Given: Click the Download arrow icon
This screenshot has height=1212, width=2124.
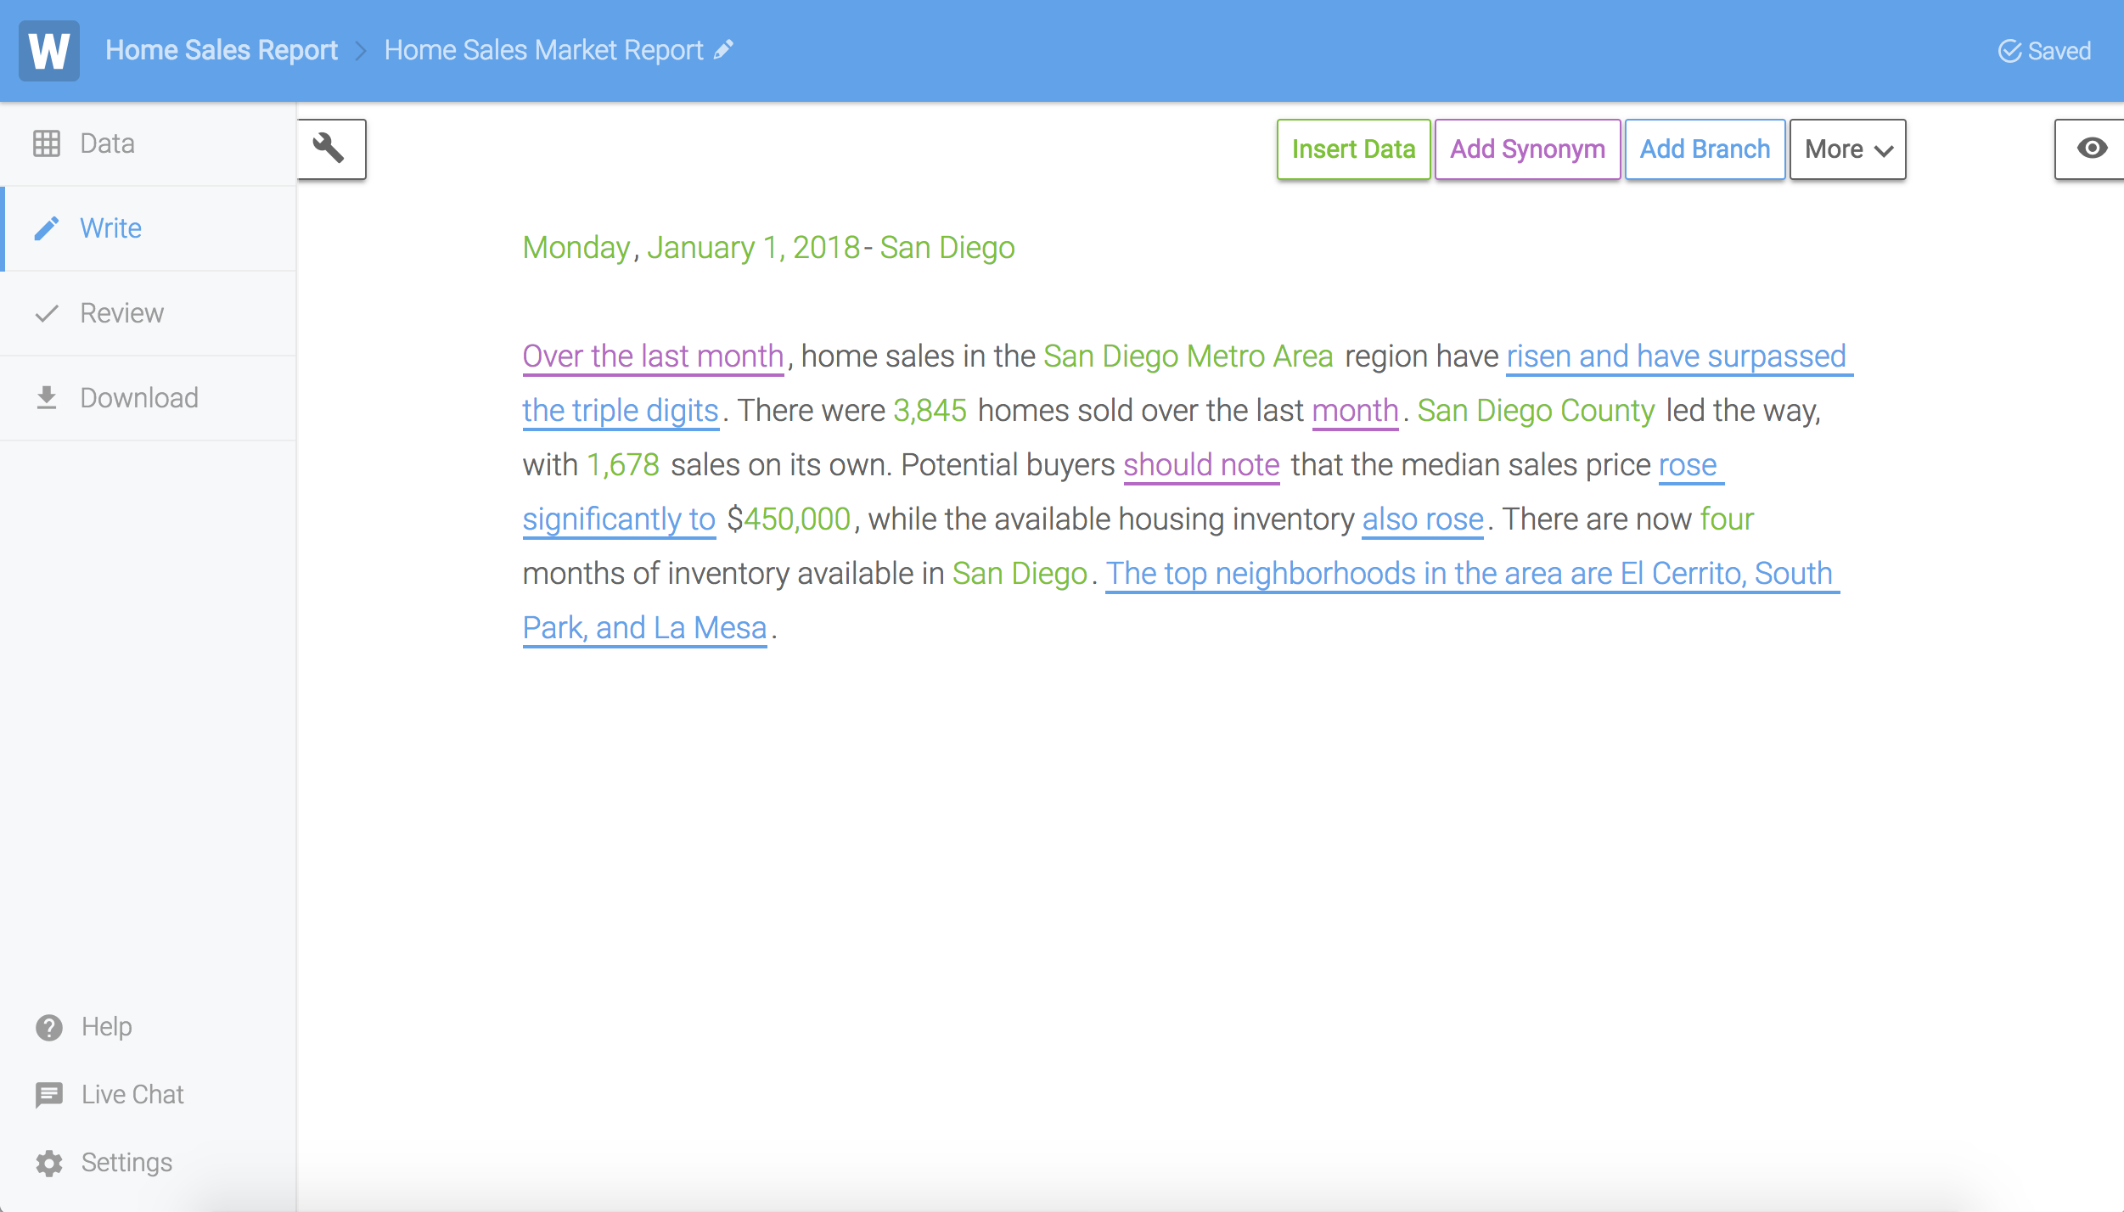Looking at the screenshot, I should pyautogui.click(x=47, y=398).
